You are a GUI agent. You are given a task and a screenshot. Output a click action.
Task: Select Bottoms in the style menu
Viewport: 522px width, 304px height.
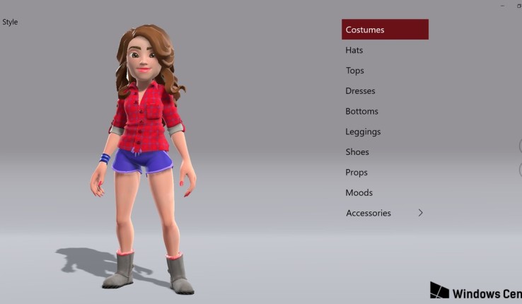pos(361,112)
